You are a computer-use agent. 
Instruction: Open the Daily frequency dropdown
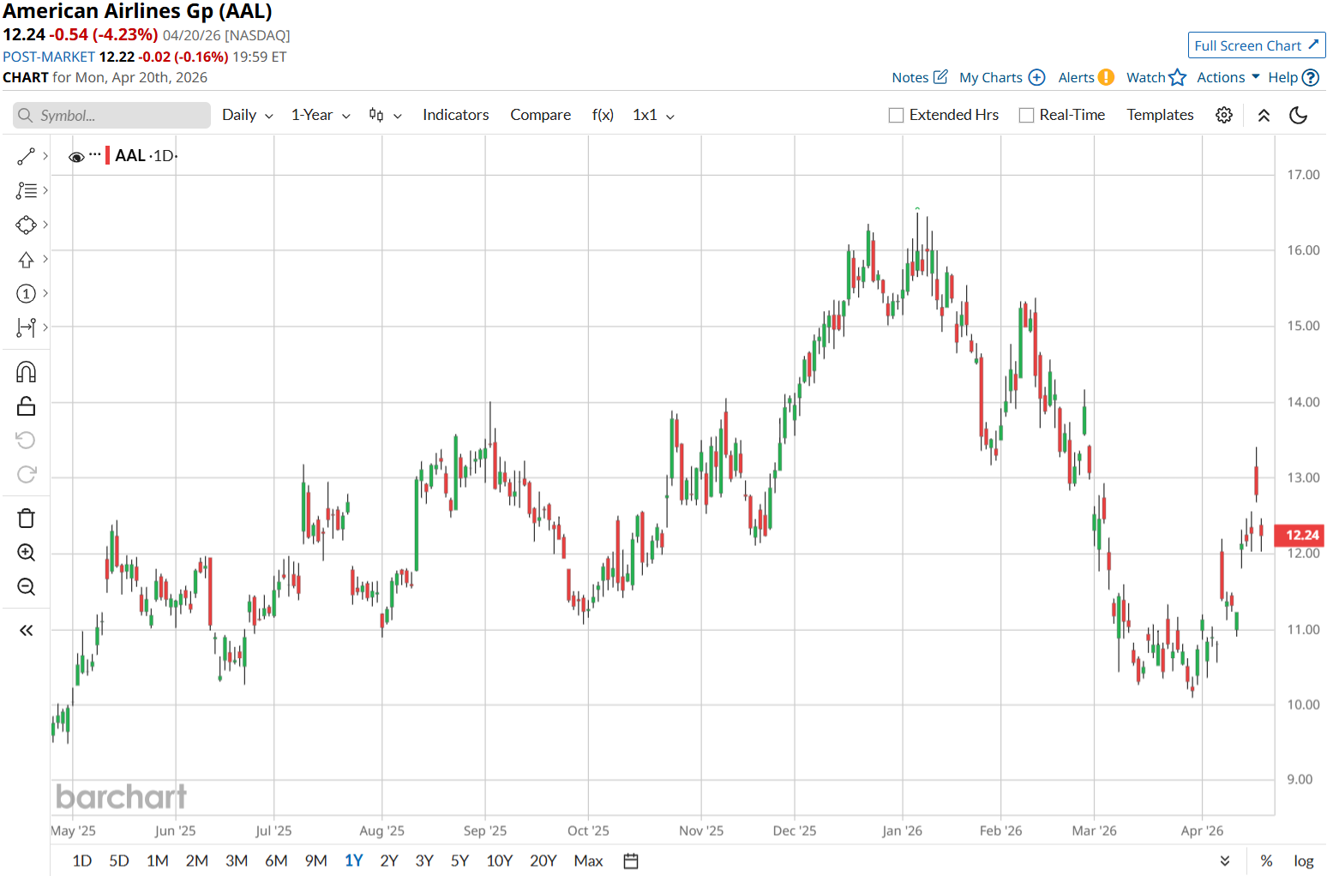(248, 115)
